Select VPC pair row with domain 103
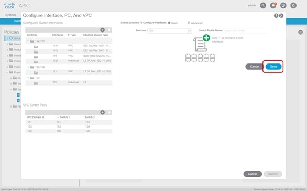The width and height of the screenshot is (307, 191). [x=69, y=126]
